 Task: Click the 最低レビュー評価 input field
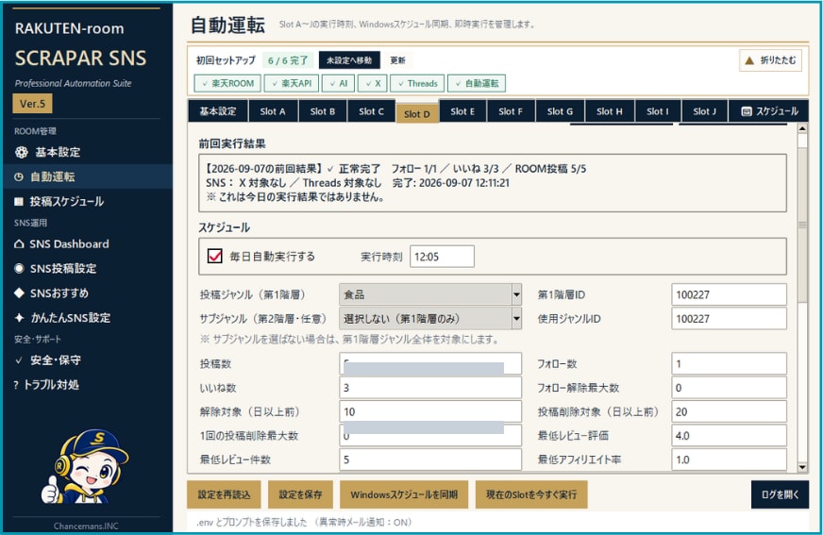click(729, 435)
